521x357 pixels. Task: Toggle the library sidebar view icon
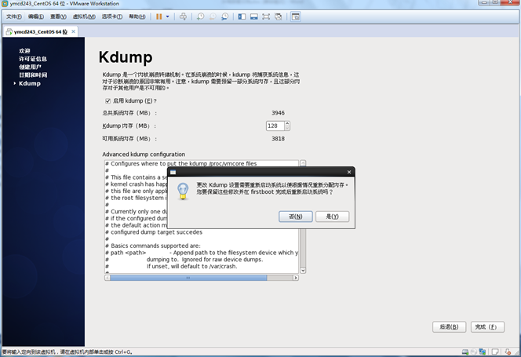tap(242, 16)
